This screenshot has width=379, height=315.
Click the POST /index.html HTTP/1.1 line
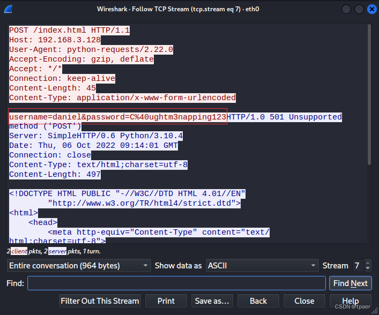point(69,31)
